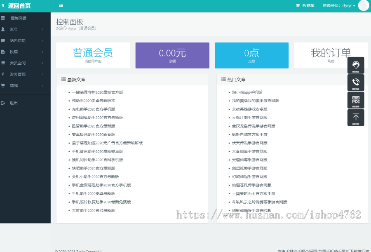Click the 普通会员 user group card
Screen dimensions: 371x252
click(93, 55)
